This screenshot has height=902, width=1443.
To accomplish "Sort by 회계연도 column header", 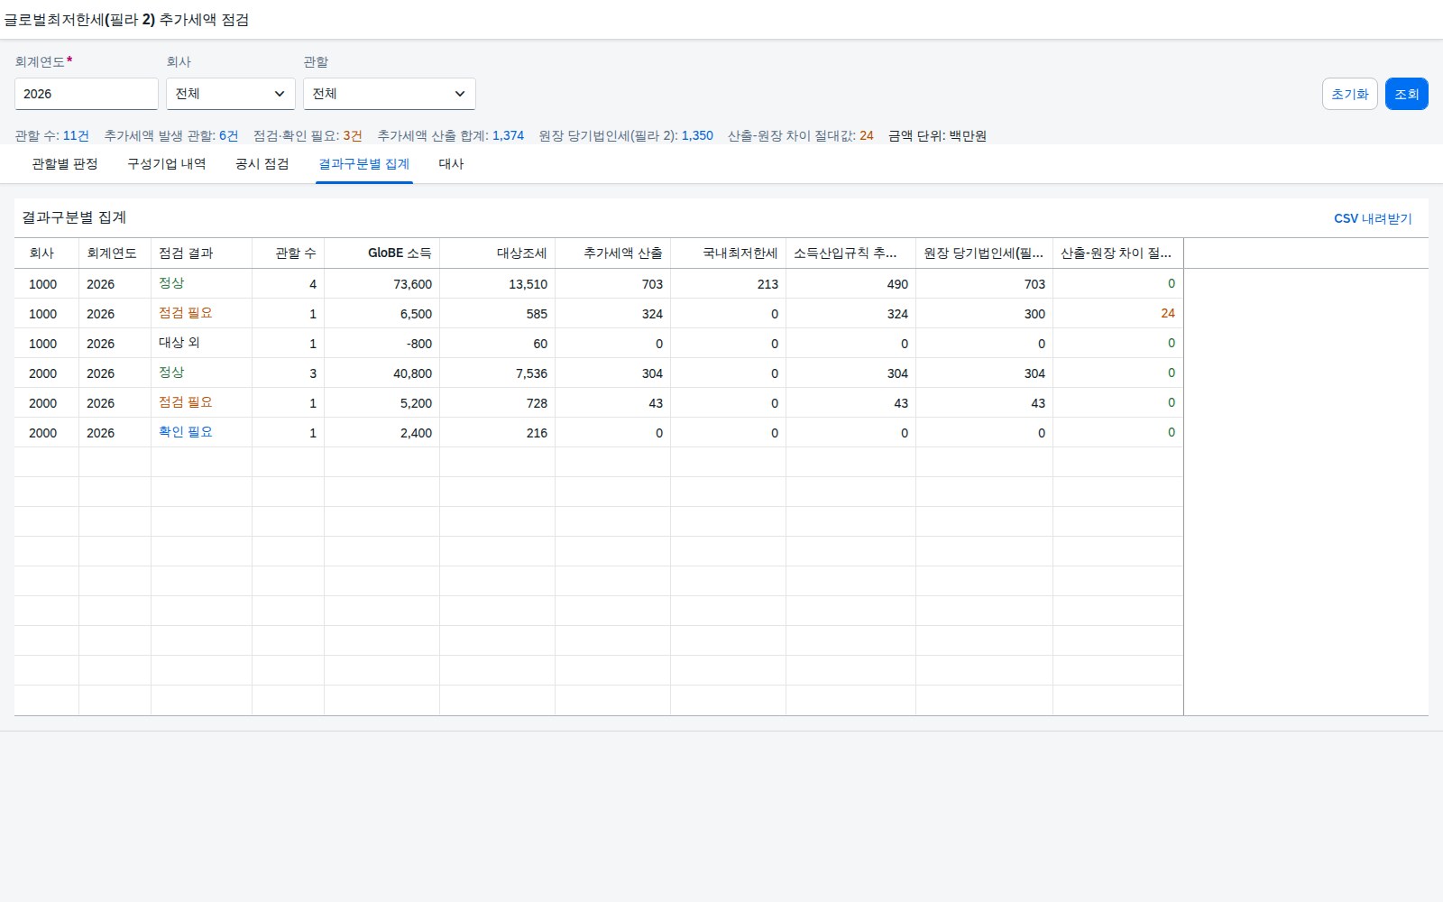I will pos(115,253).
